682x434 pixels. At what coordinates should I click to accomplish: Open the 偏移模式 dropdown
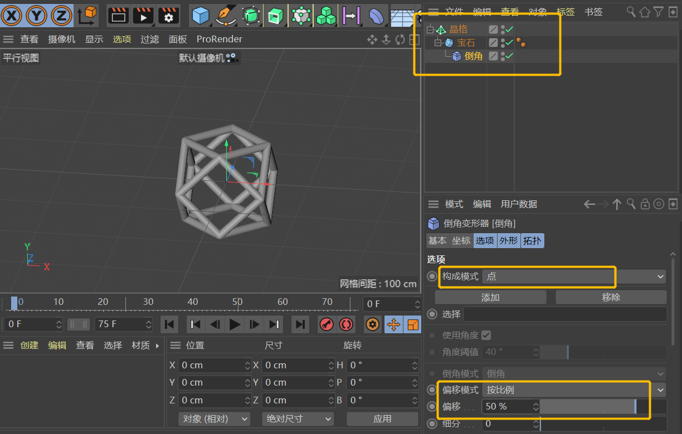(574, 389)
